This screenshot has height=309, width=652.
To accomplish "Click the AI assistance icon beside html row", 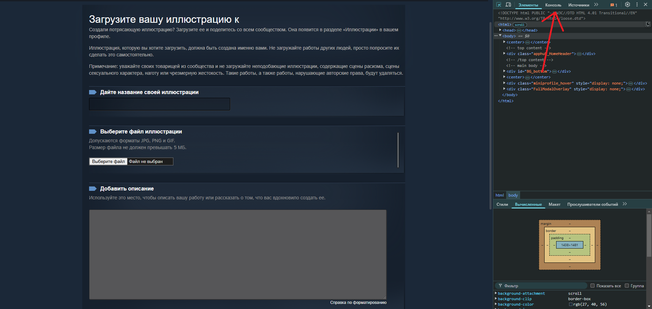I will pyautogui.click(x=648, y=24).
